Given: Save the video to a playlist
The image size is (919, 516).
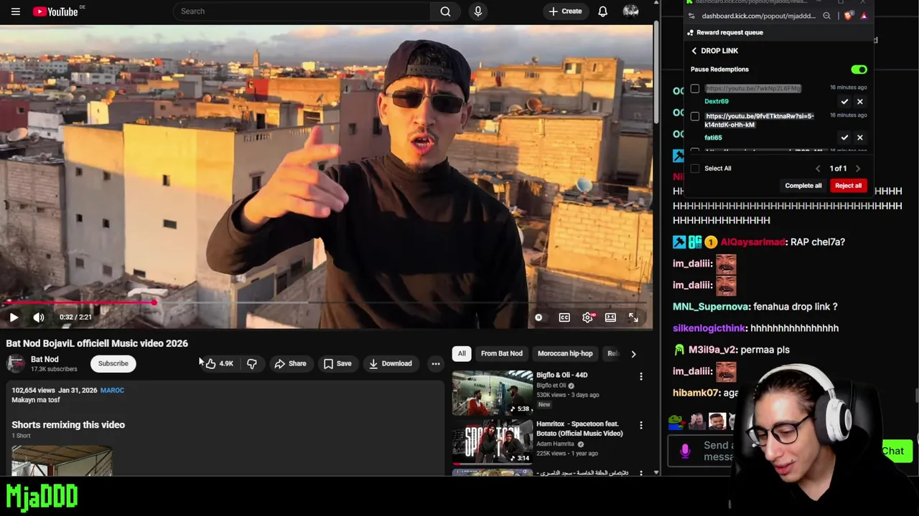Looking at the screenshot, I should pos(337,363).
